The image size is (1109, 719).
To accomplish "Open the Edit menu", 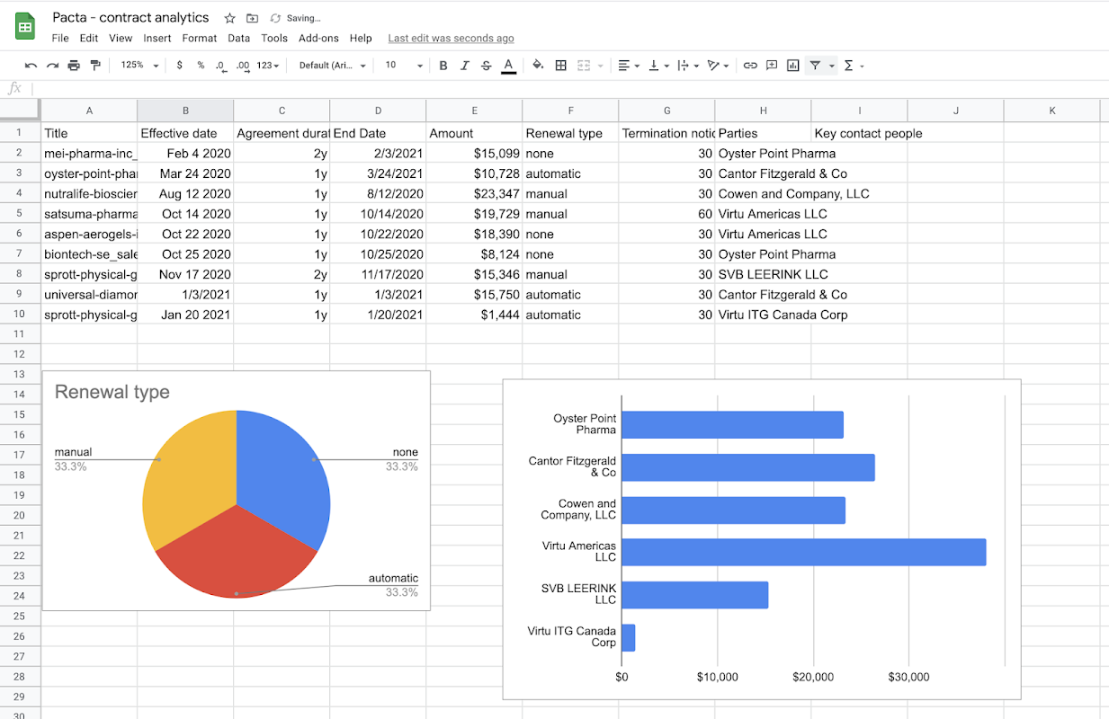I will click(89, 39).
